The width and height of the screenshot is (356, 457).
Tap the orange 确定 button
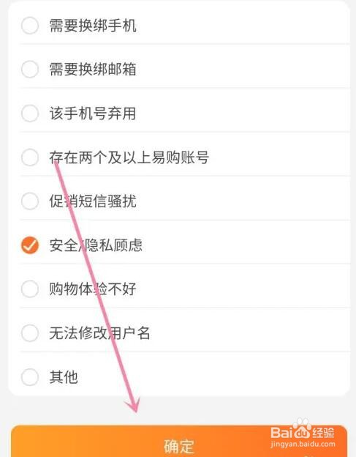[179, 442]
